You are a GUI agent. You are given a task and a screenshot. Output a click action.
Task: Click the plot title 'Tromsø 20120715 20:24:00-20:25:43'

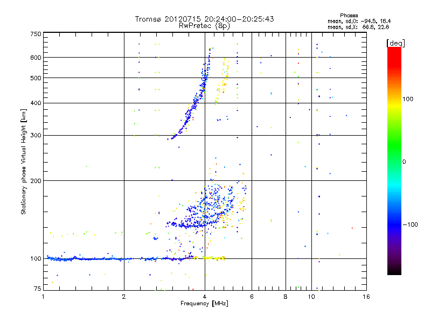pos(204,19)
